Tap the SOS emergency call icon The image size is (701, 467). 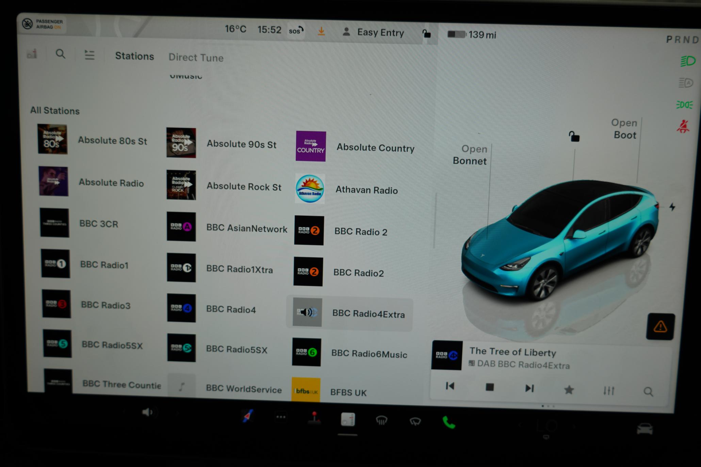(x=296, y=31)
